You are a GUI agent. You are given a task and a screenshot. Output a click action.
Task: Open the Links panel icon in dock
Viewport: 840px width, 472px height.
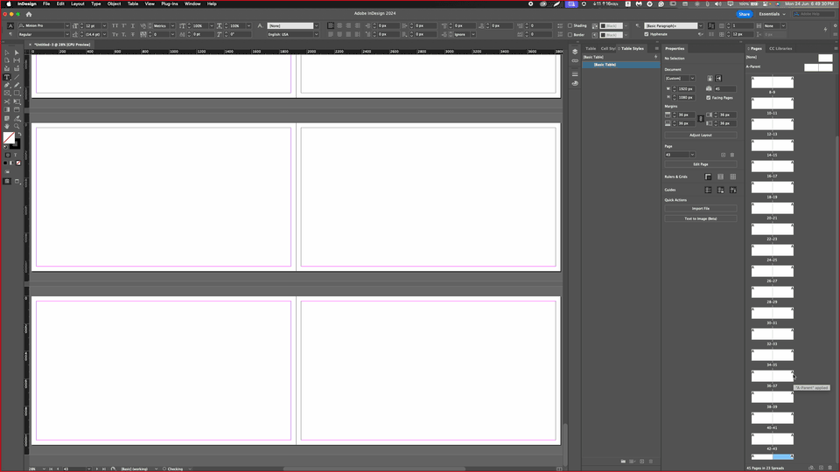[575, 60]
